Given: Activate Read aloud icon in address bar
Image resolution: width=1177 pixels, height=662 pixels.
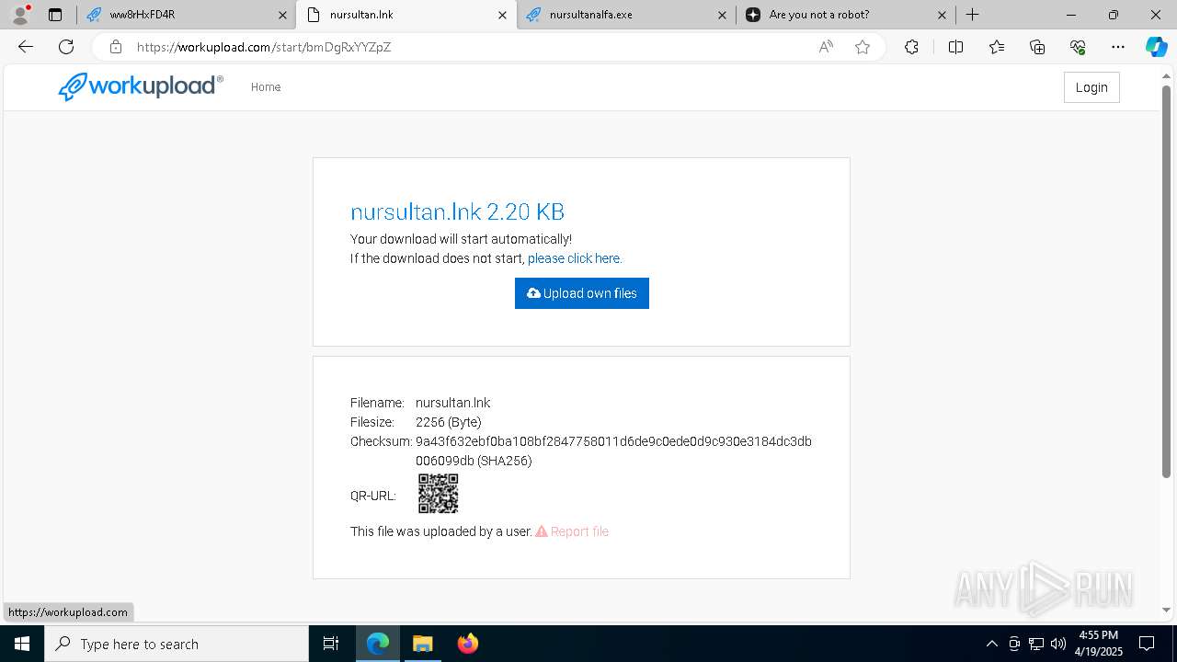Looking at the screenshot, I should point(826,47).
